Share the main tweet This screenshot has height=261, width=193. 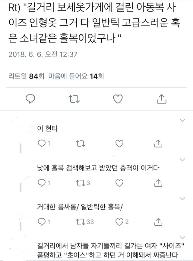click(x=162, y=98)
